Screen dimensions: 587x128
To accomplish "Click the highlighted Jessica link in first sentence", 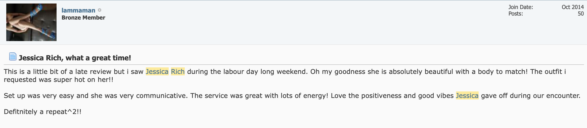I will pos(157,72).
